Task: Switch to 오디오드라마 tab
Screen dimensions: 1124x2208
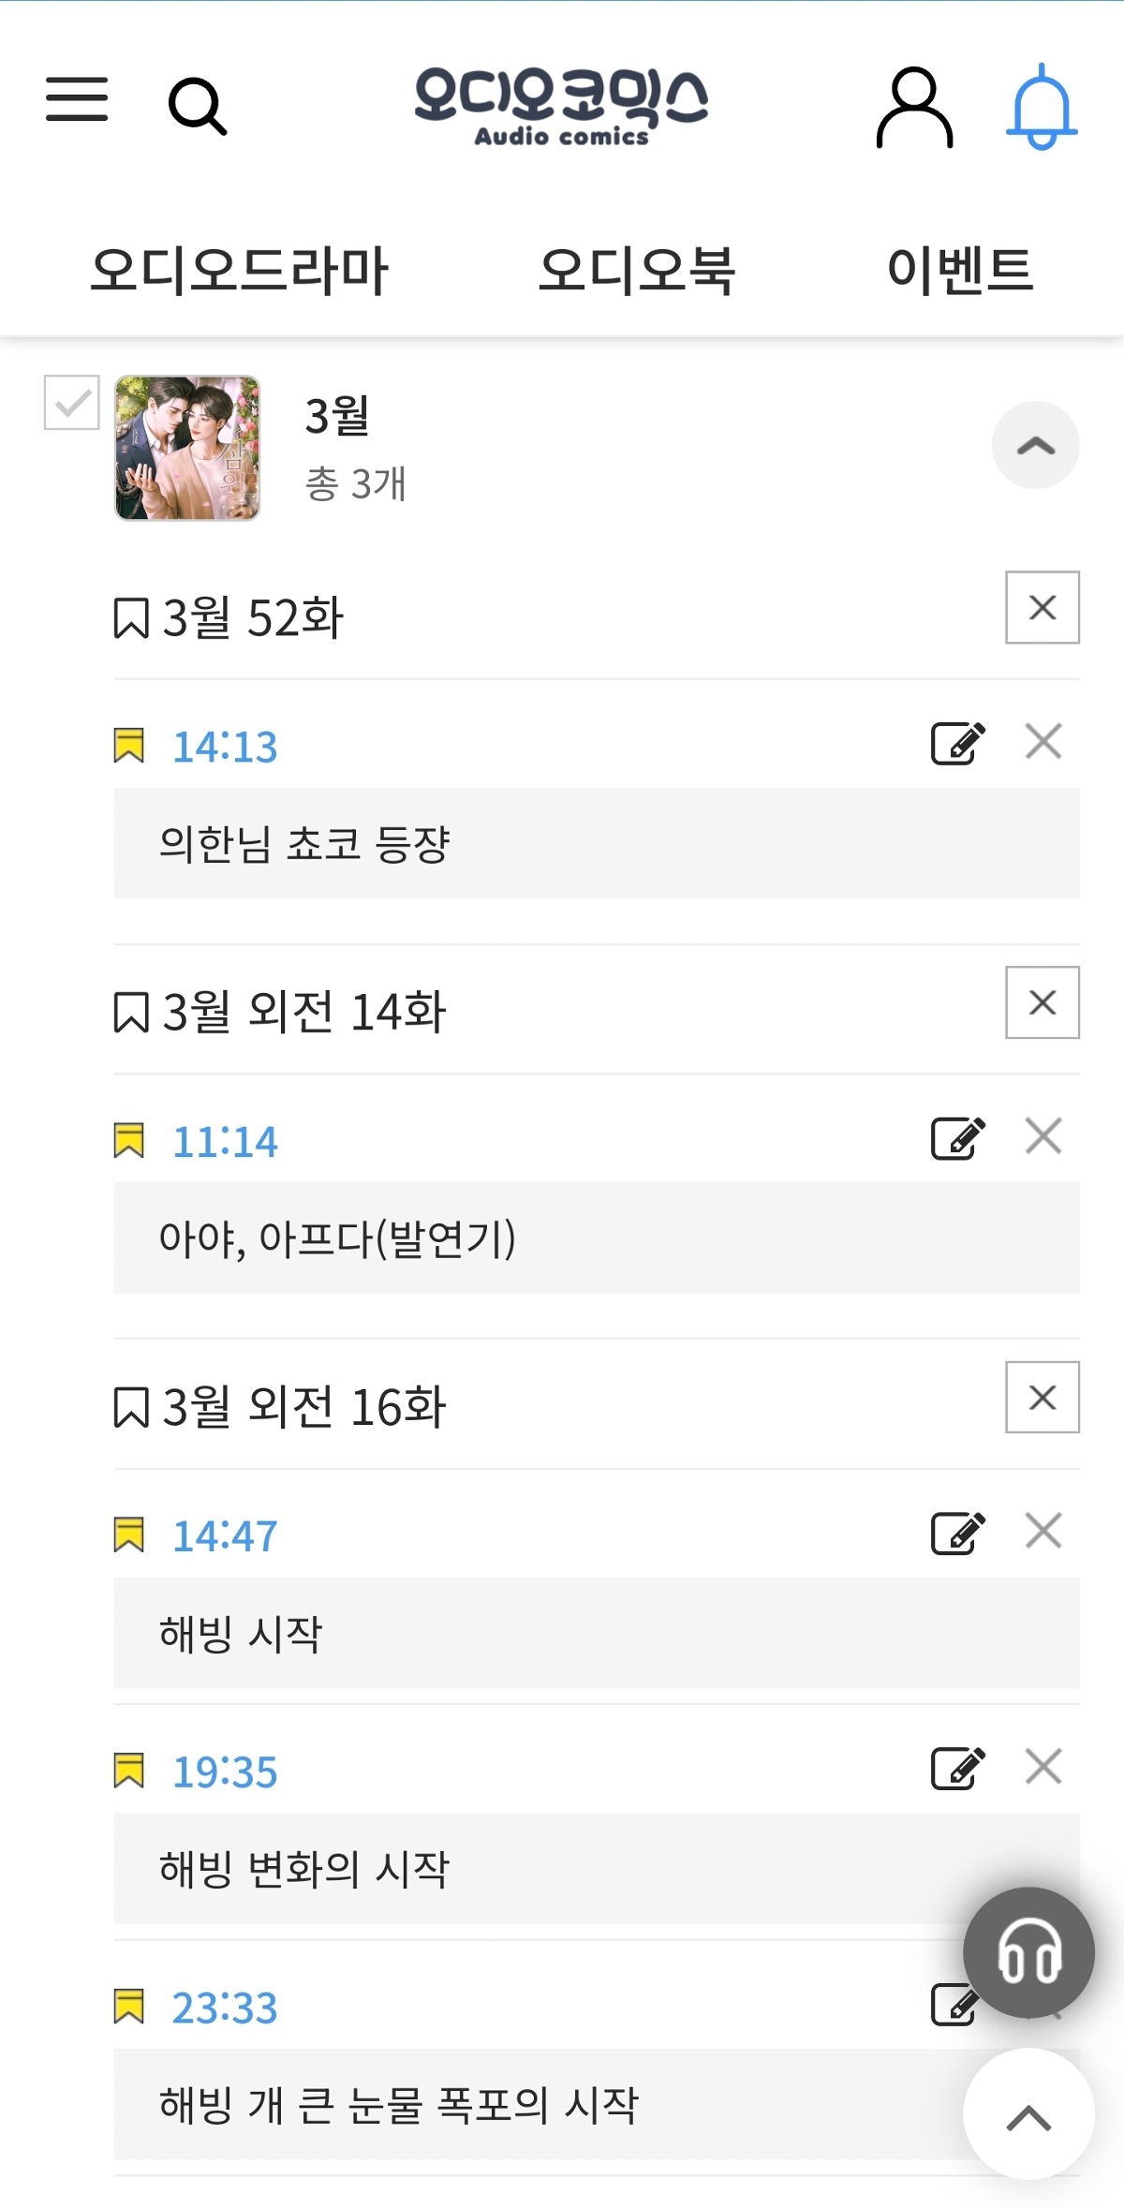Action: pos(239,271)
